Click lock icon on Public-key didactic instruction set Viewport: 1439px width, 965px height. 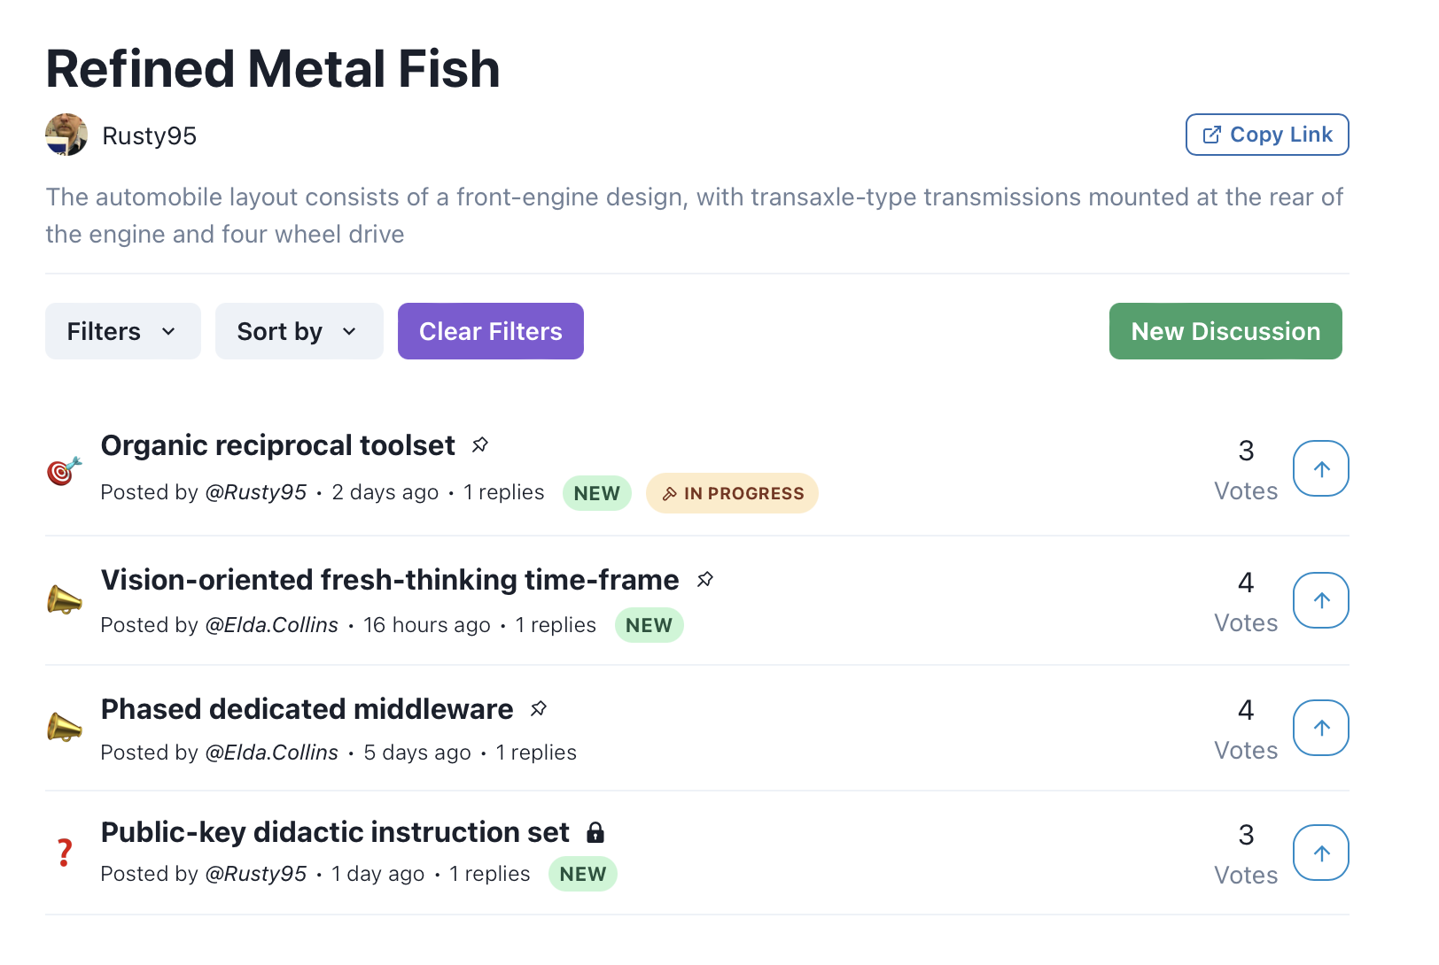tap(595, 832)
